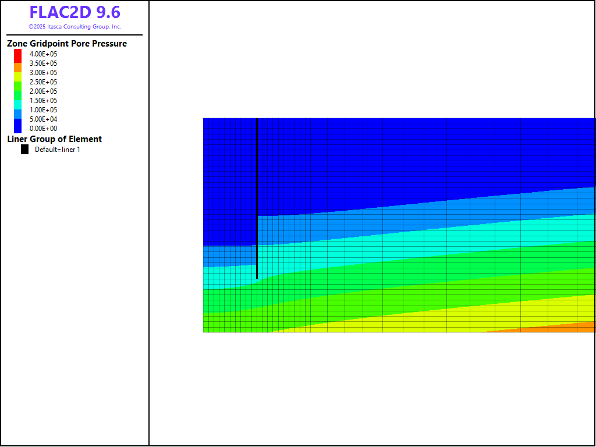Click the 0.00E+00 legend value
Screen dimensions: 596x447
pos(43,129)
